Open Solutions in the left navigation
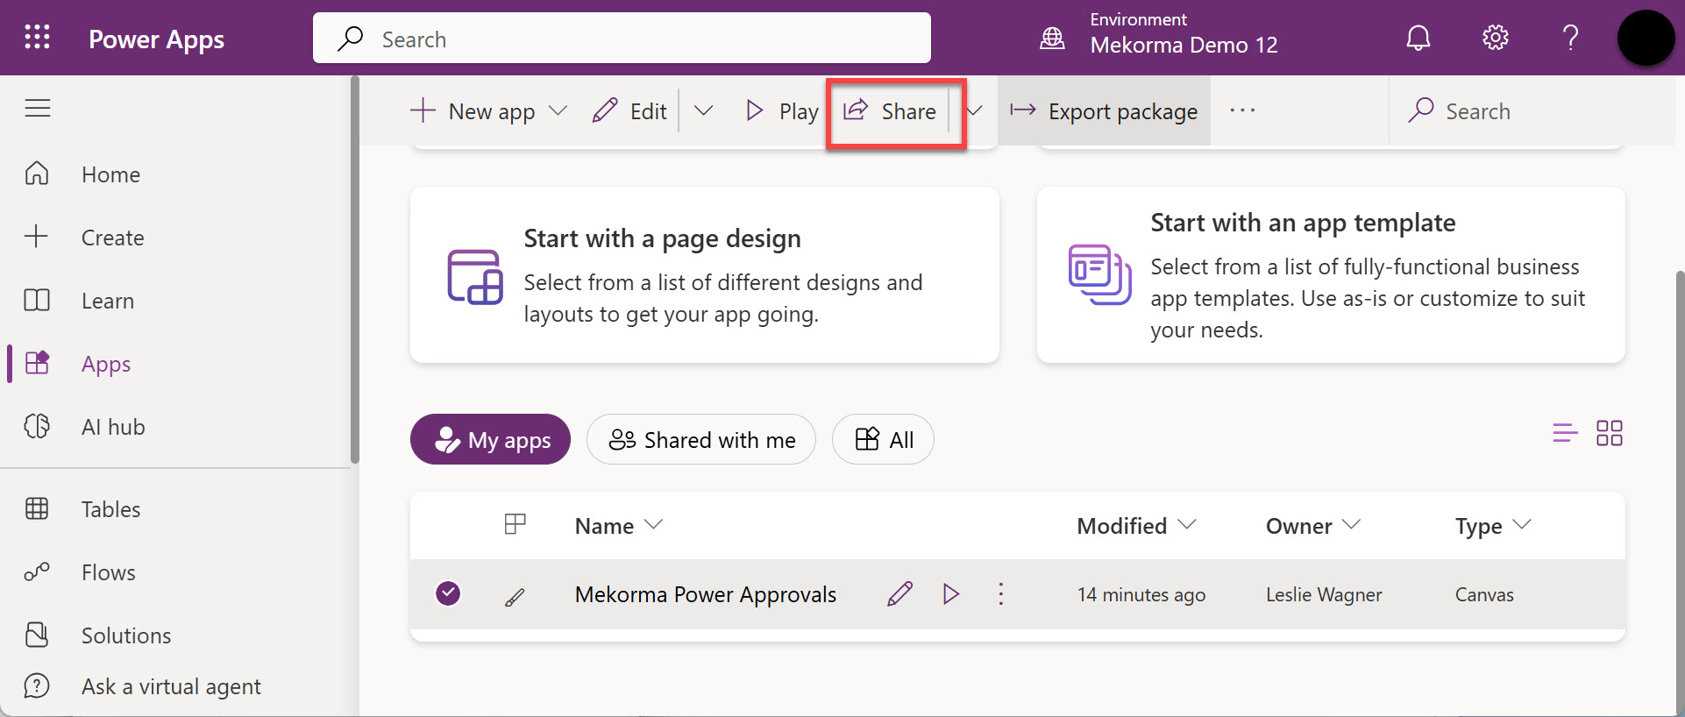 click(x=125, y=635)
